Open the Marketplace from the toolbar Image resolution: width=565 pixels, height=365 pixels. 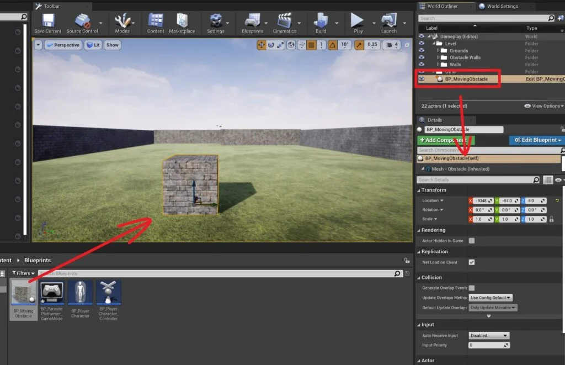(182, 23)
